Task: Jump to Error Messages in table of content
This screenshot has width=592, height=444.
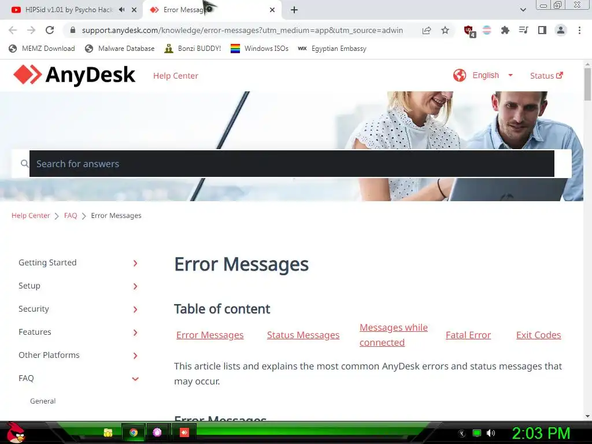Action: [x=210, y=335]
